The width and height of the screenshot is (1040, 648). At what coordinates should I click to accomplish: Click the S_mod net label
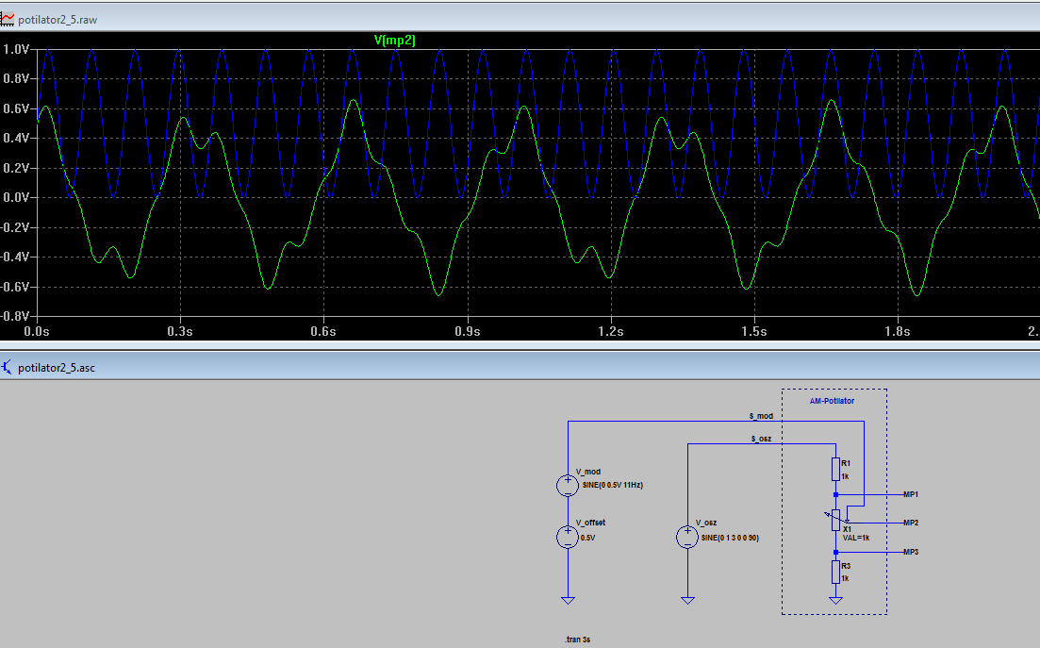click(x=761, y=417)
